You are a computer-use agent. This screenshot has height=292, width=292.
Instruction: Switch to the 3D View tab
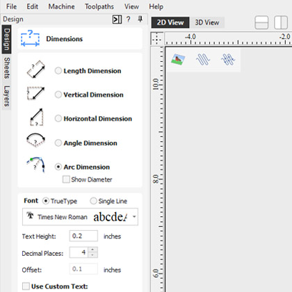pyautogui.click(x=207, y=22)
